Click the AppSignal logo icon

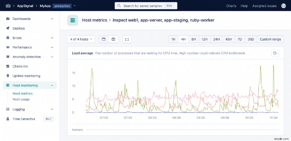click(x=8, y=6)
